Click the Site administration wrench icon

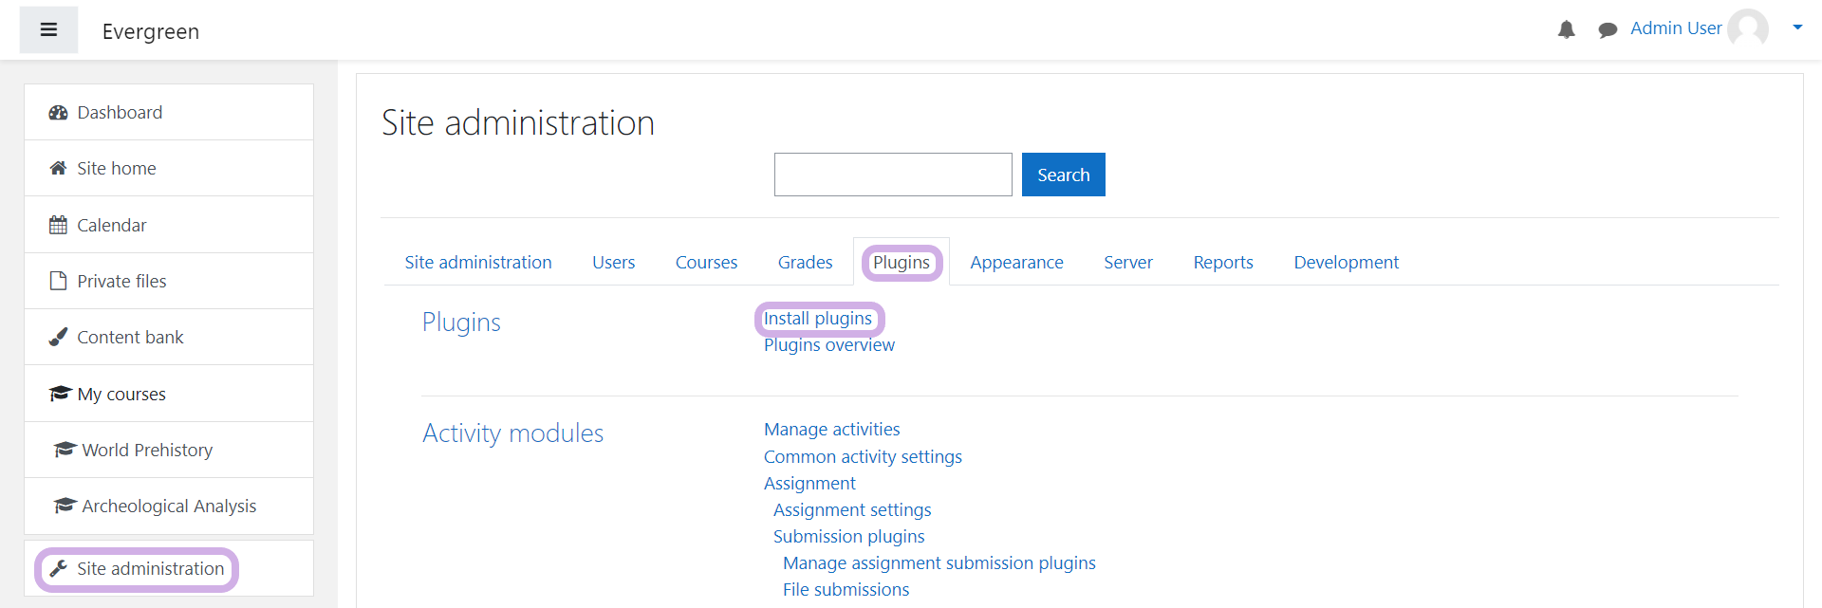tap(58, 569)
